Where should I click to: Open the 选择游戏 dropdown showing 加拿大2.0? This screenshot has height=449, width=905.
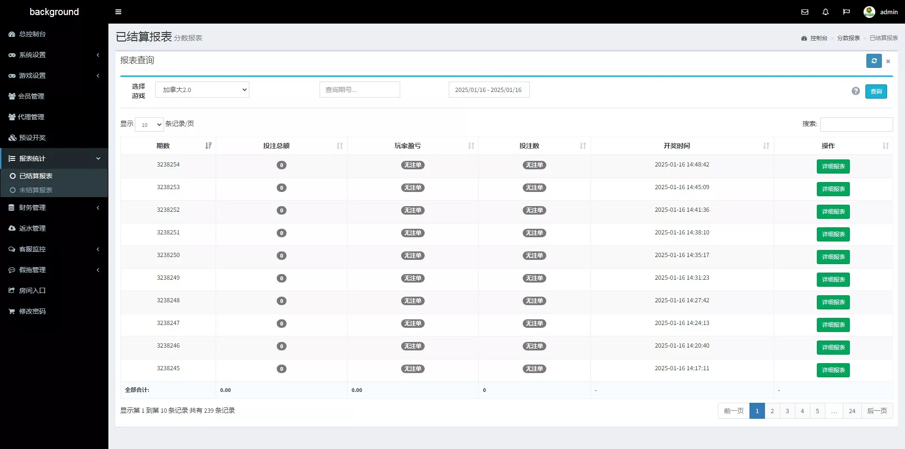tap(202, 90)
